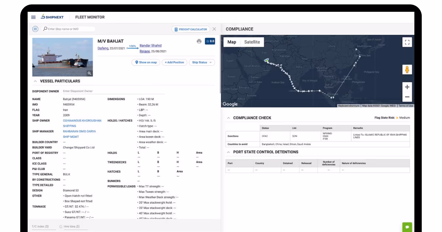Click the Google logo on the map

coord(230,104)
